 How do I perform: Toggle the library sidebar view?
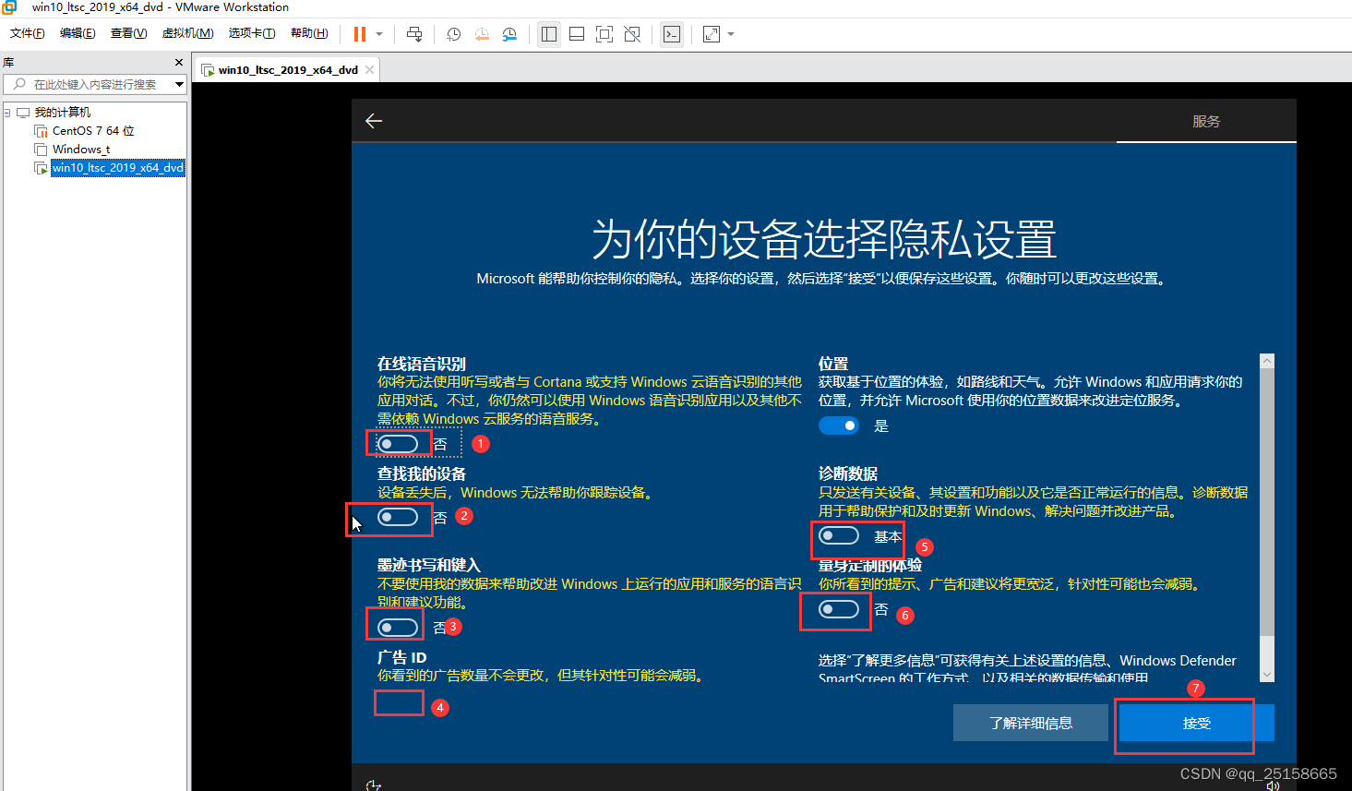[549, 34]
